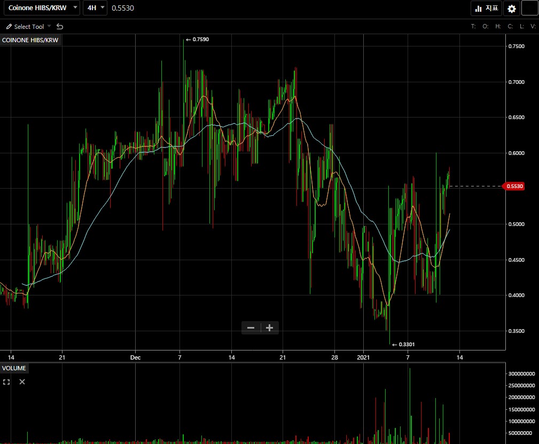Image resolution: width=539 pixels, height=444 pixels.
Task: Click the 0.7500 price axis label
Action: pos(517,46)
